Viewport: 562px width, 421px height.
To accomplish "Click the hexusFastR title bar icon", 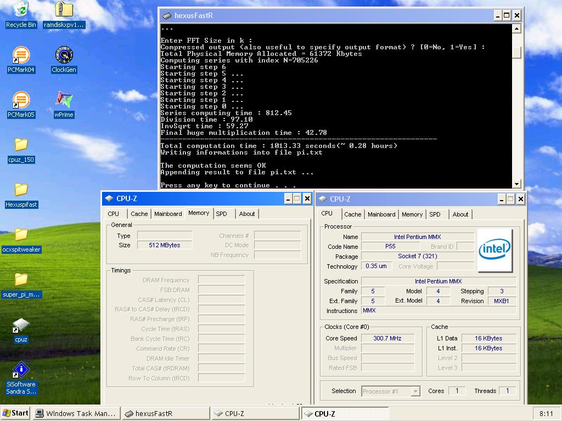I will 167,16.
